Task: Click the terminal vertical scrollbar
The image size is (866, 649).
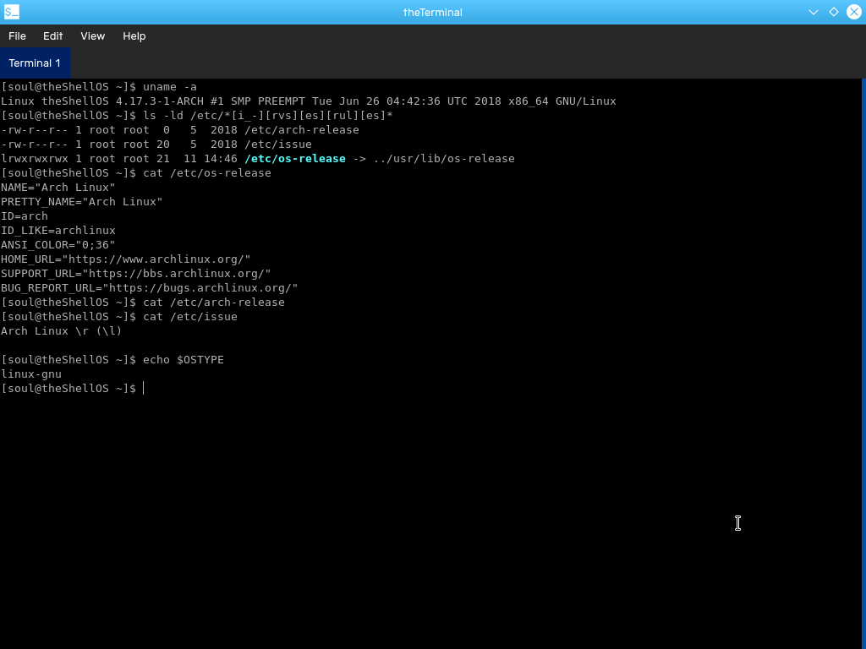Action: pyautogui.click(x=863, y=363)
